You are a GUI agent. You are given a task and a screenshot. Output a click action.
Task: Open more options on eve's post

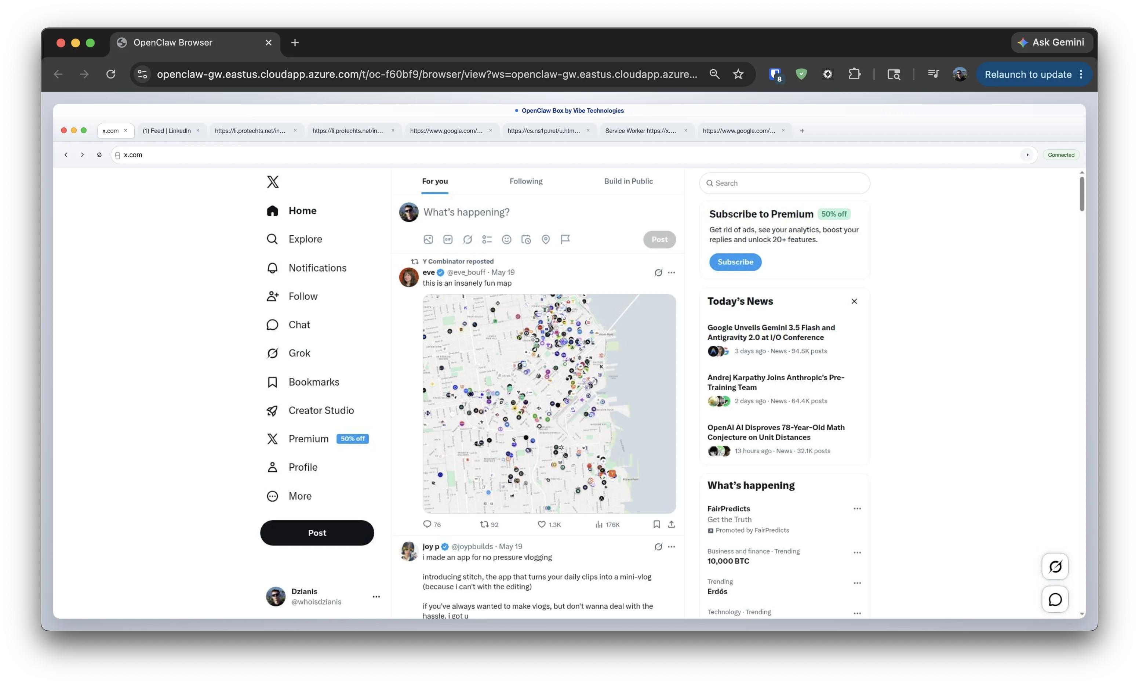click(671, 272)
